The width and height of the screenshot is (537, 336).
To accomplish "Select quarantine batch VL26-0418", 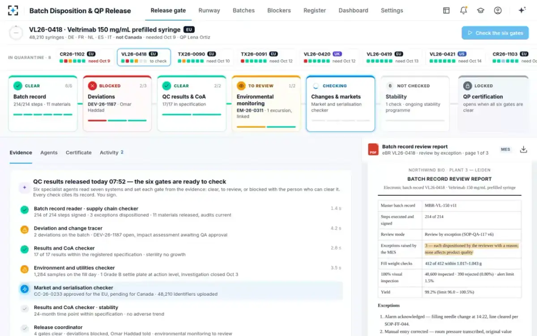I will pos(144,57).
